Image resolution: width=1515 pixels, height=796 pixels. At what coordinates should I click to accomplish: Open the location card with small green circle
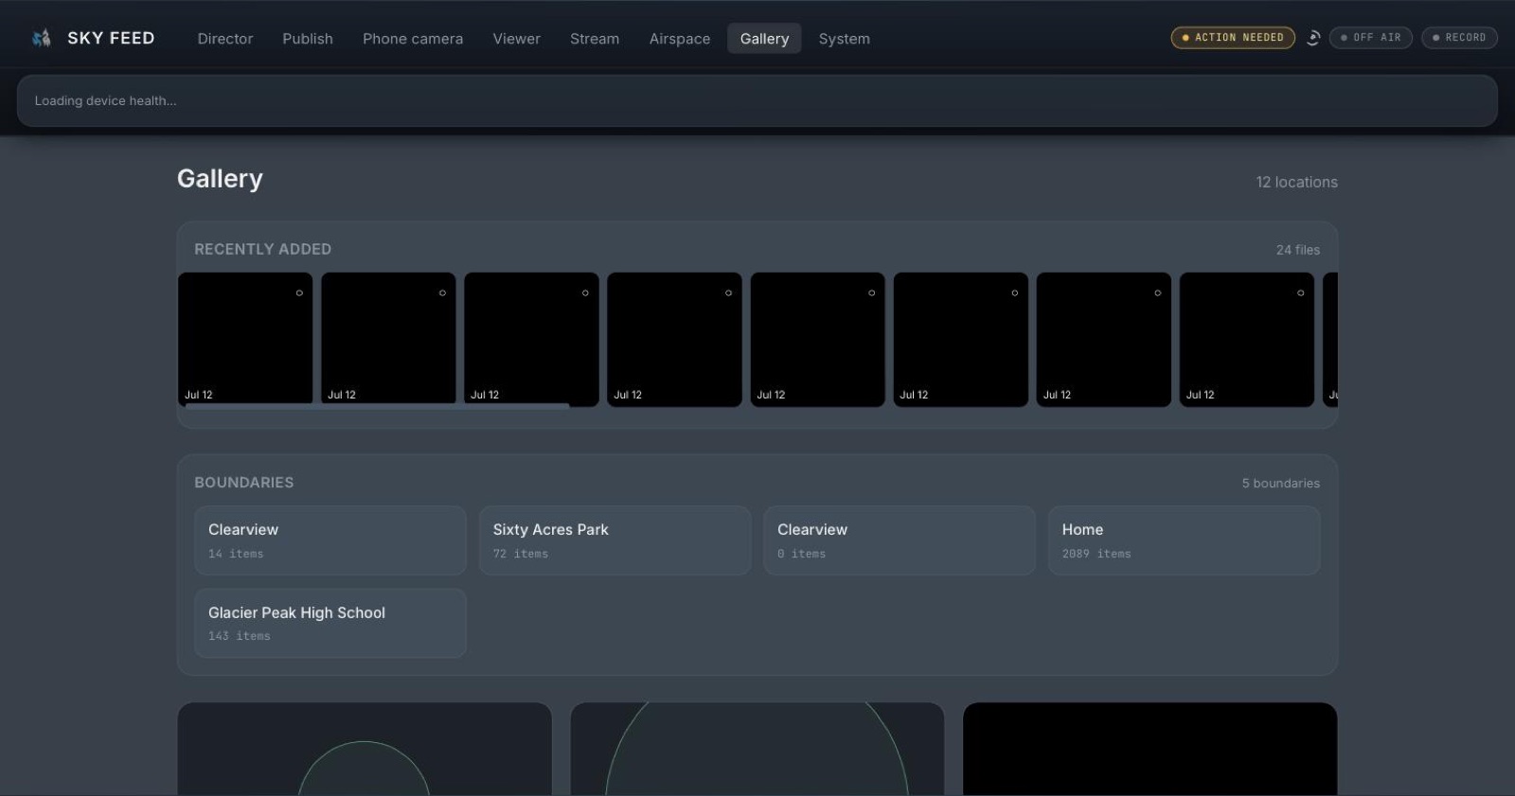(365, 749)
